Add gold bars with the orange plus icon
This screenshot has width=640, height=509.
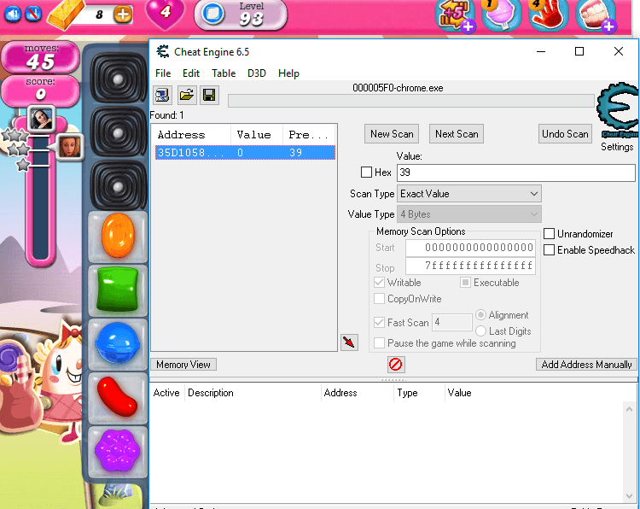click(x=122, y=15)
